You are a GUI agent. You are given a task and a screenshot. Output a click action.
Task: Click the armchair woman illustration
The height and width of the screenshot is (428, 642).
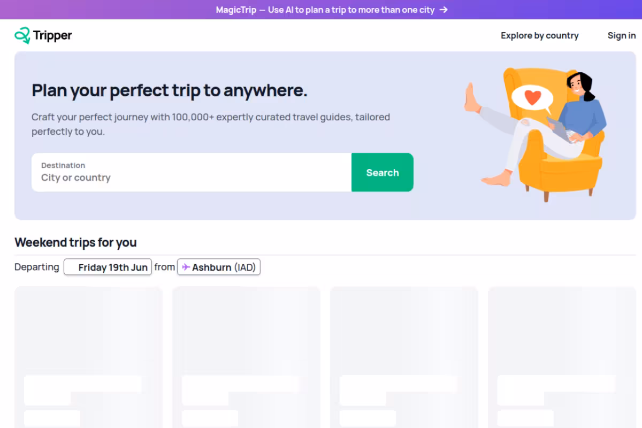(536, 135)
